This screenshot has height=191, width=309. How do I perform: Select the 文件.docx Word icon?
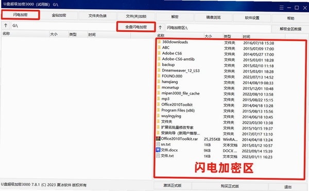coord(158,150)
